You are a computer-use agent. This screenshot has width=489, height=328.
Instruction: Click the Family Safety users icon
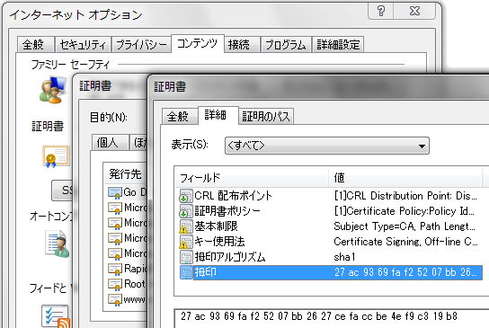tap(53, 90)
